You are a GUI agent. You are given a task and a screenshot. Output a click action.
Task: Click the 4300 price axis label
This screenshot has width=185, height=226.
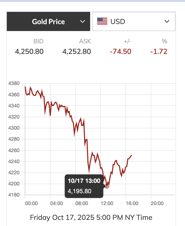pos(14,128)
